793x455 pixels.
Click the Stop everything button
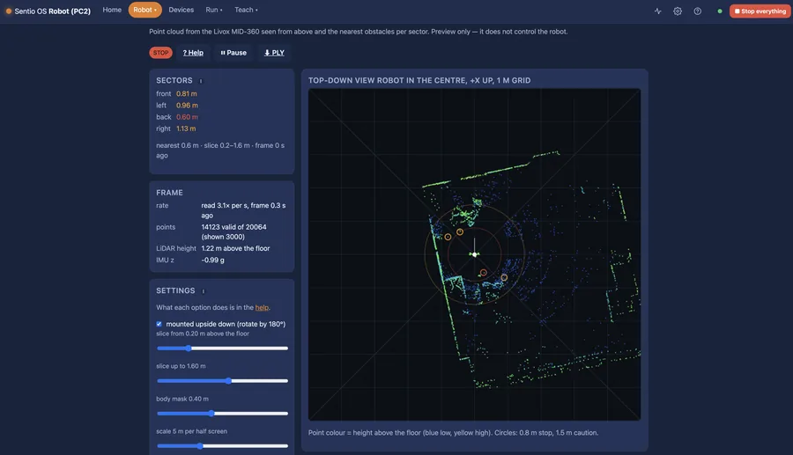(760, 11)
